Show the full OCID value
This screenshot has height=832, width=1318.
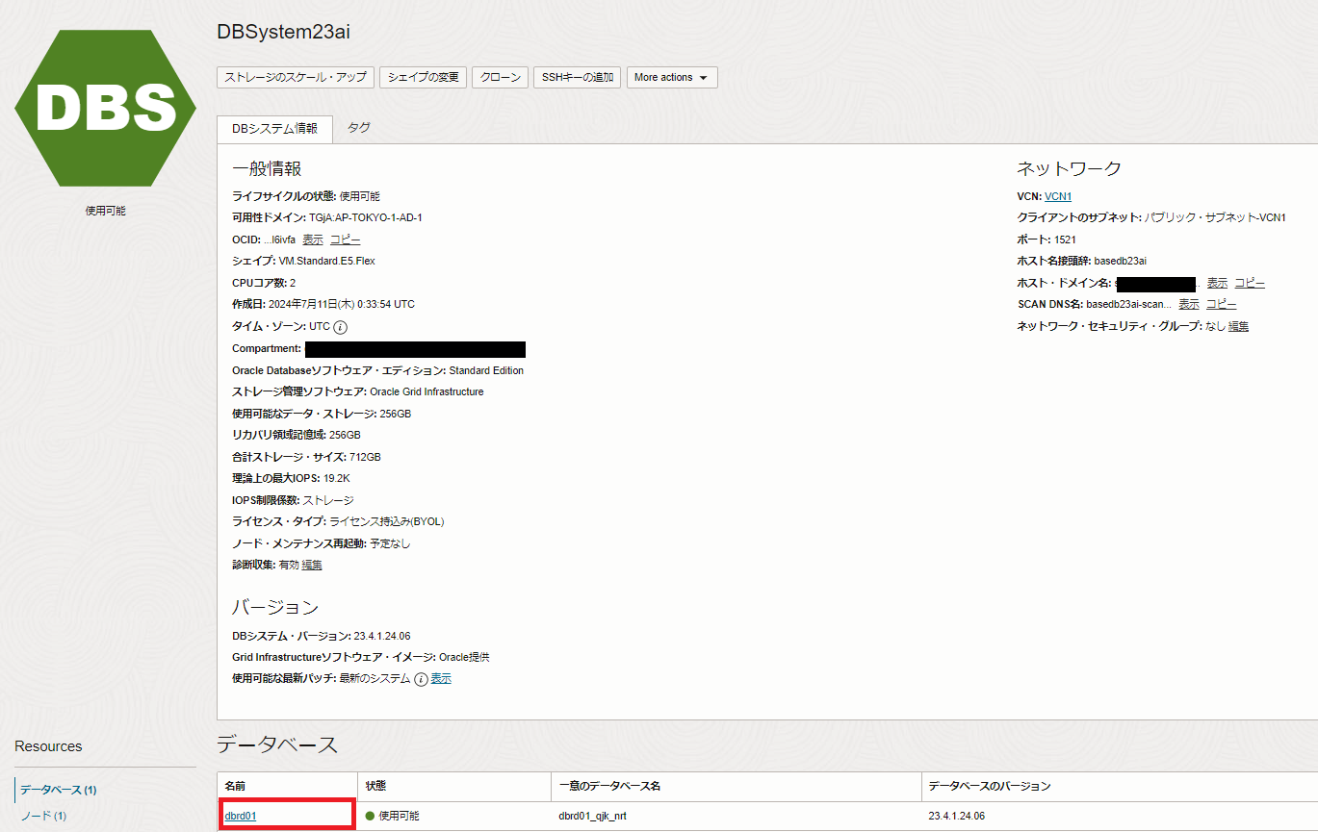click(313, 240)
